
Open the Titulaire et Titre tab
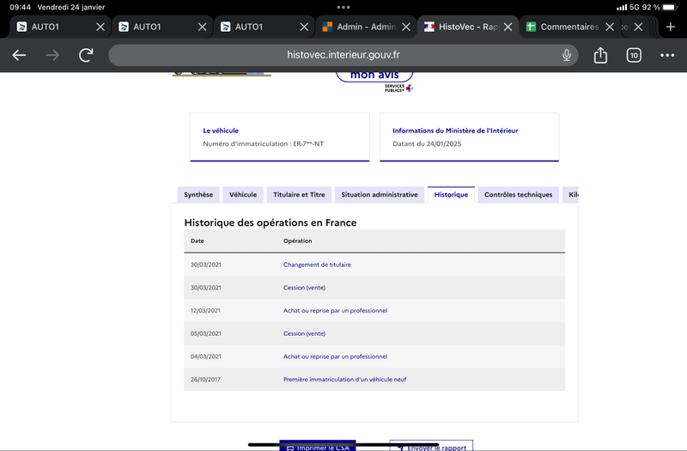(x=299, y=195)
